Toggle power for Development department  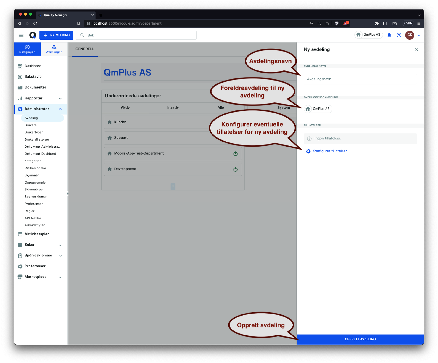point(235,169)
